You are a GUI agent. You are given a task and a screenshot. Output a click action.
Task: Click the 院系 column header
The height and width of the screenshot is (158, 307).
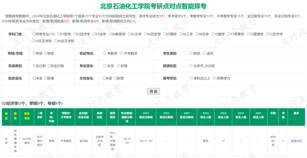(15, 117)
